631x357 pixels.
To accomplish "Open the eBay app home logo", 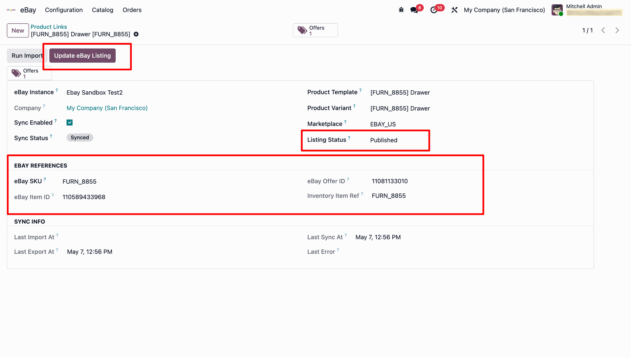I will click(x=11, y=10).
